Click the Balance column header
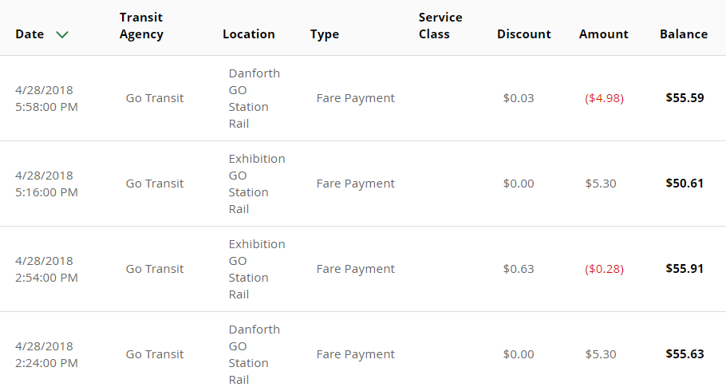 pyautogui.click(x=683, y=34)
